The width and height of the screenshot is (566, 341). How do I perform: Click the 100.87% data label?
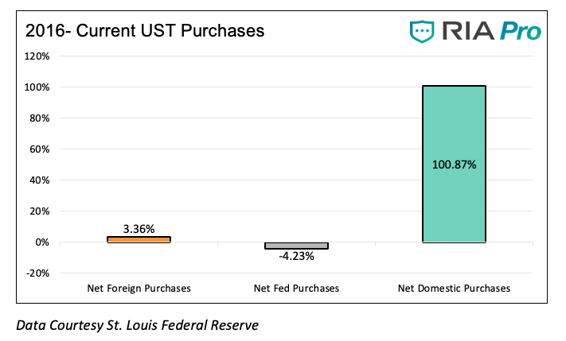(x=455, y=165)
